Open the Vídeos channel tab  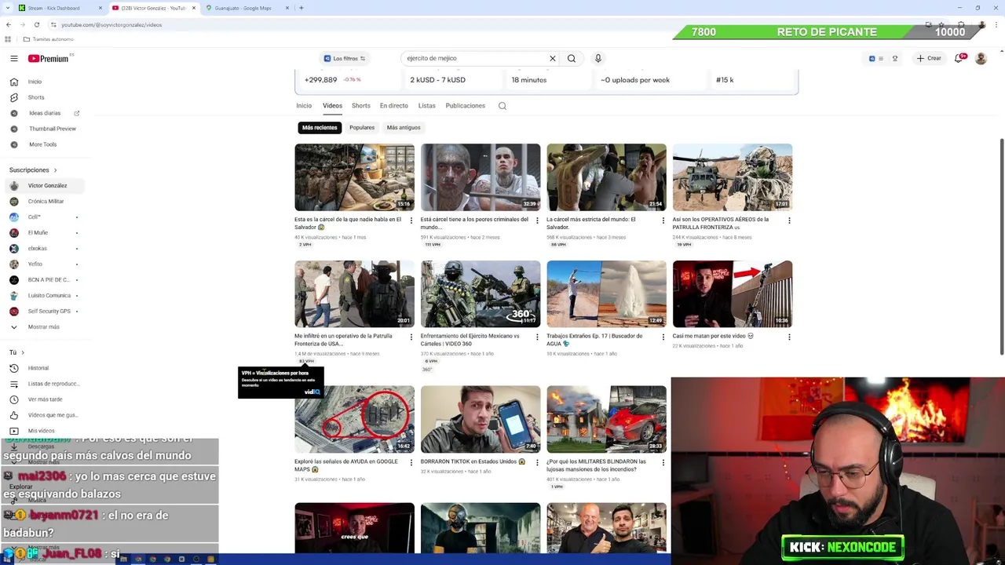[x=332, y=106]
